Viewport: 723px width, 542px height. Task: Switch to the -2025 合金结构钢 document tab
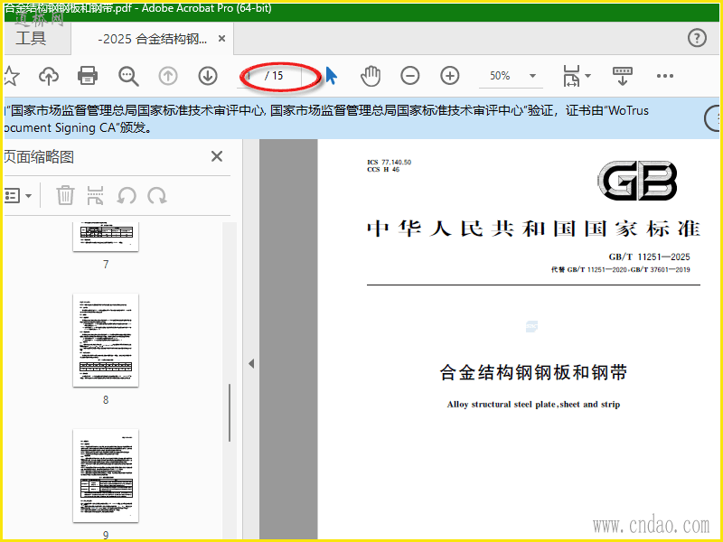tap(152, 39)
